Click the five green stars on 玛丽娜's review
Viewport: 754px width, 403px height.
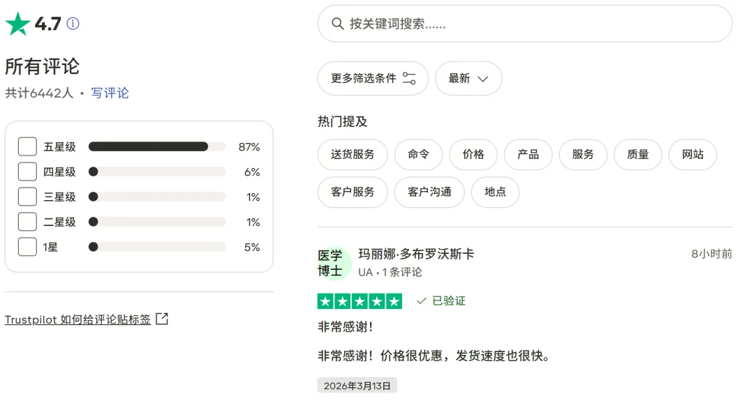coord(360,301)
